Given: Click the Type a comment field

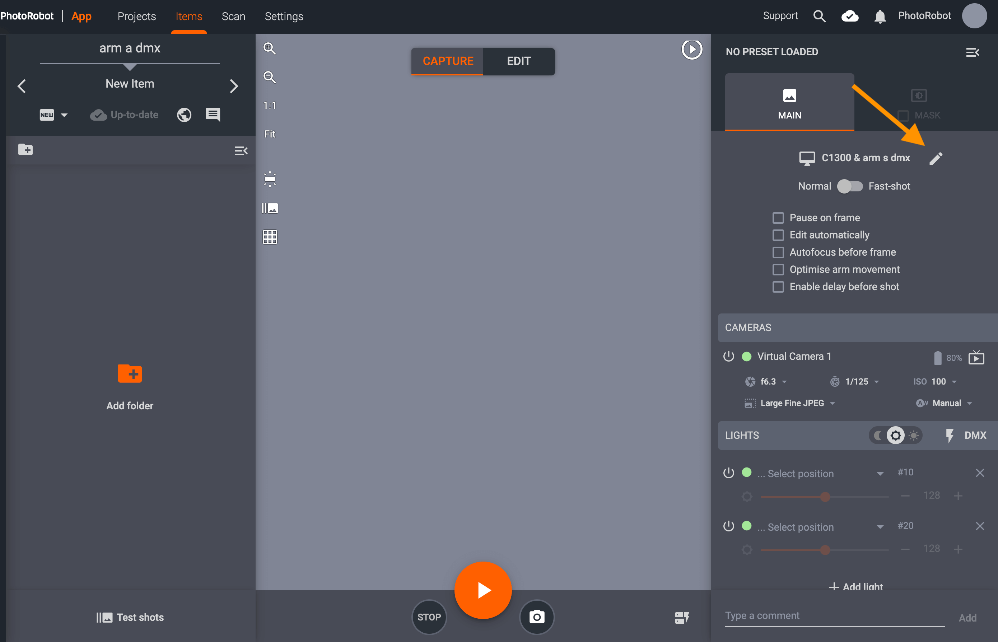Looking at the screenshot, I should [834, 616].
